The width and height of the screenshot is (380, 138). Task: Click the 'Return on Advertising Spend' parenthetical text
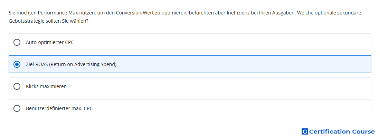pyautogui.click(x=83, y=64)
